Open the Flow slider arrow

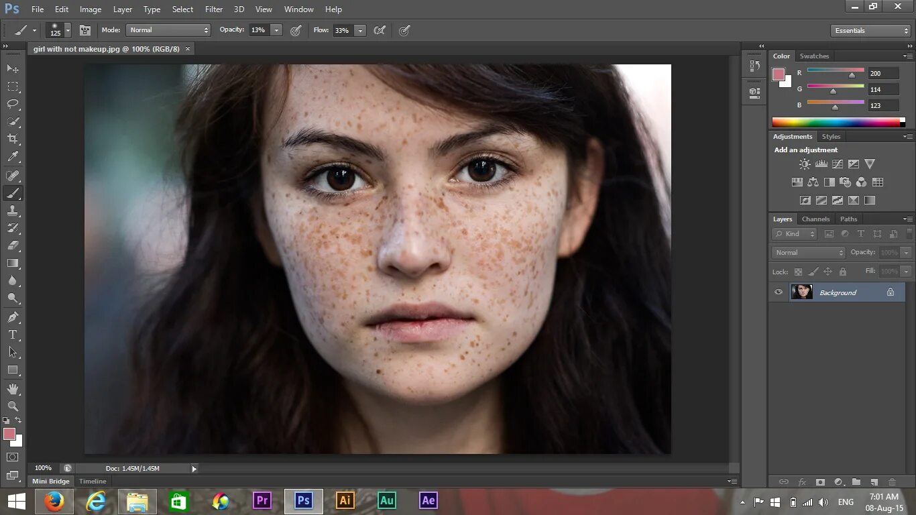coord(360,30)
